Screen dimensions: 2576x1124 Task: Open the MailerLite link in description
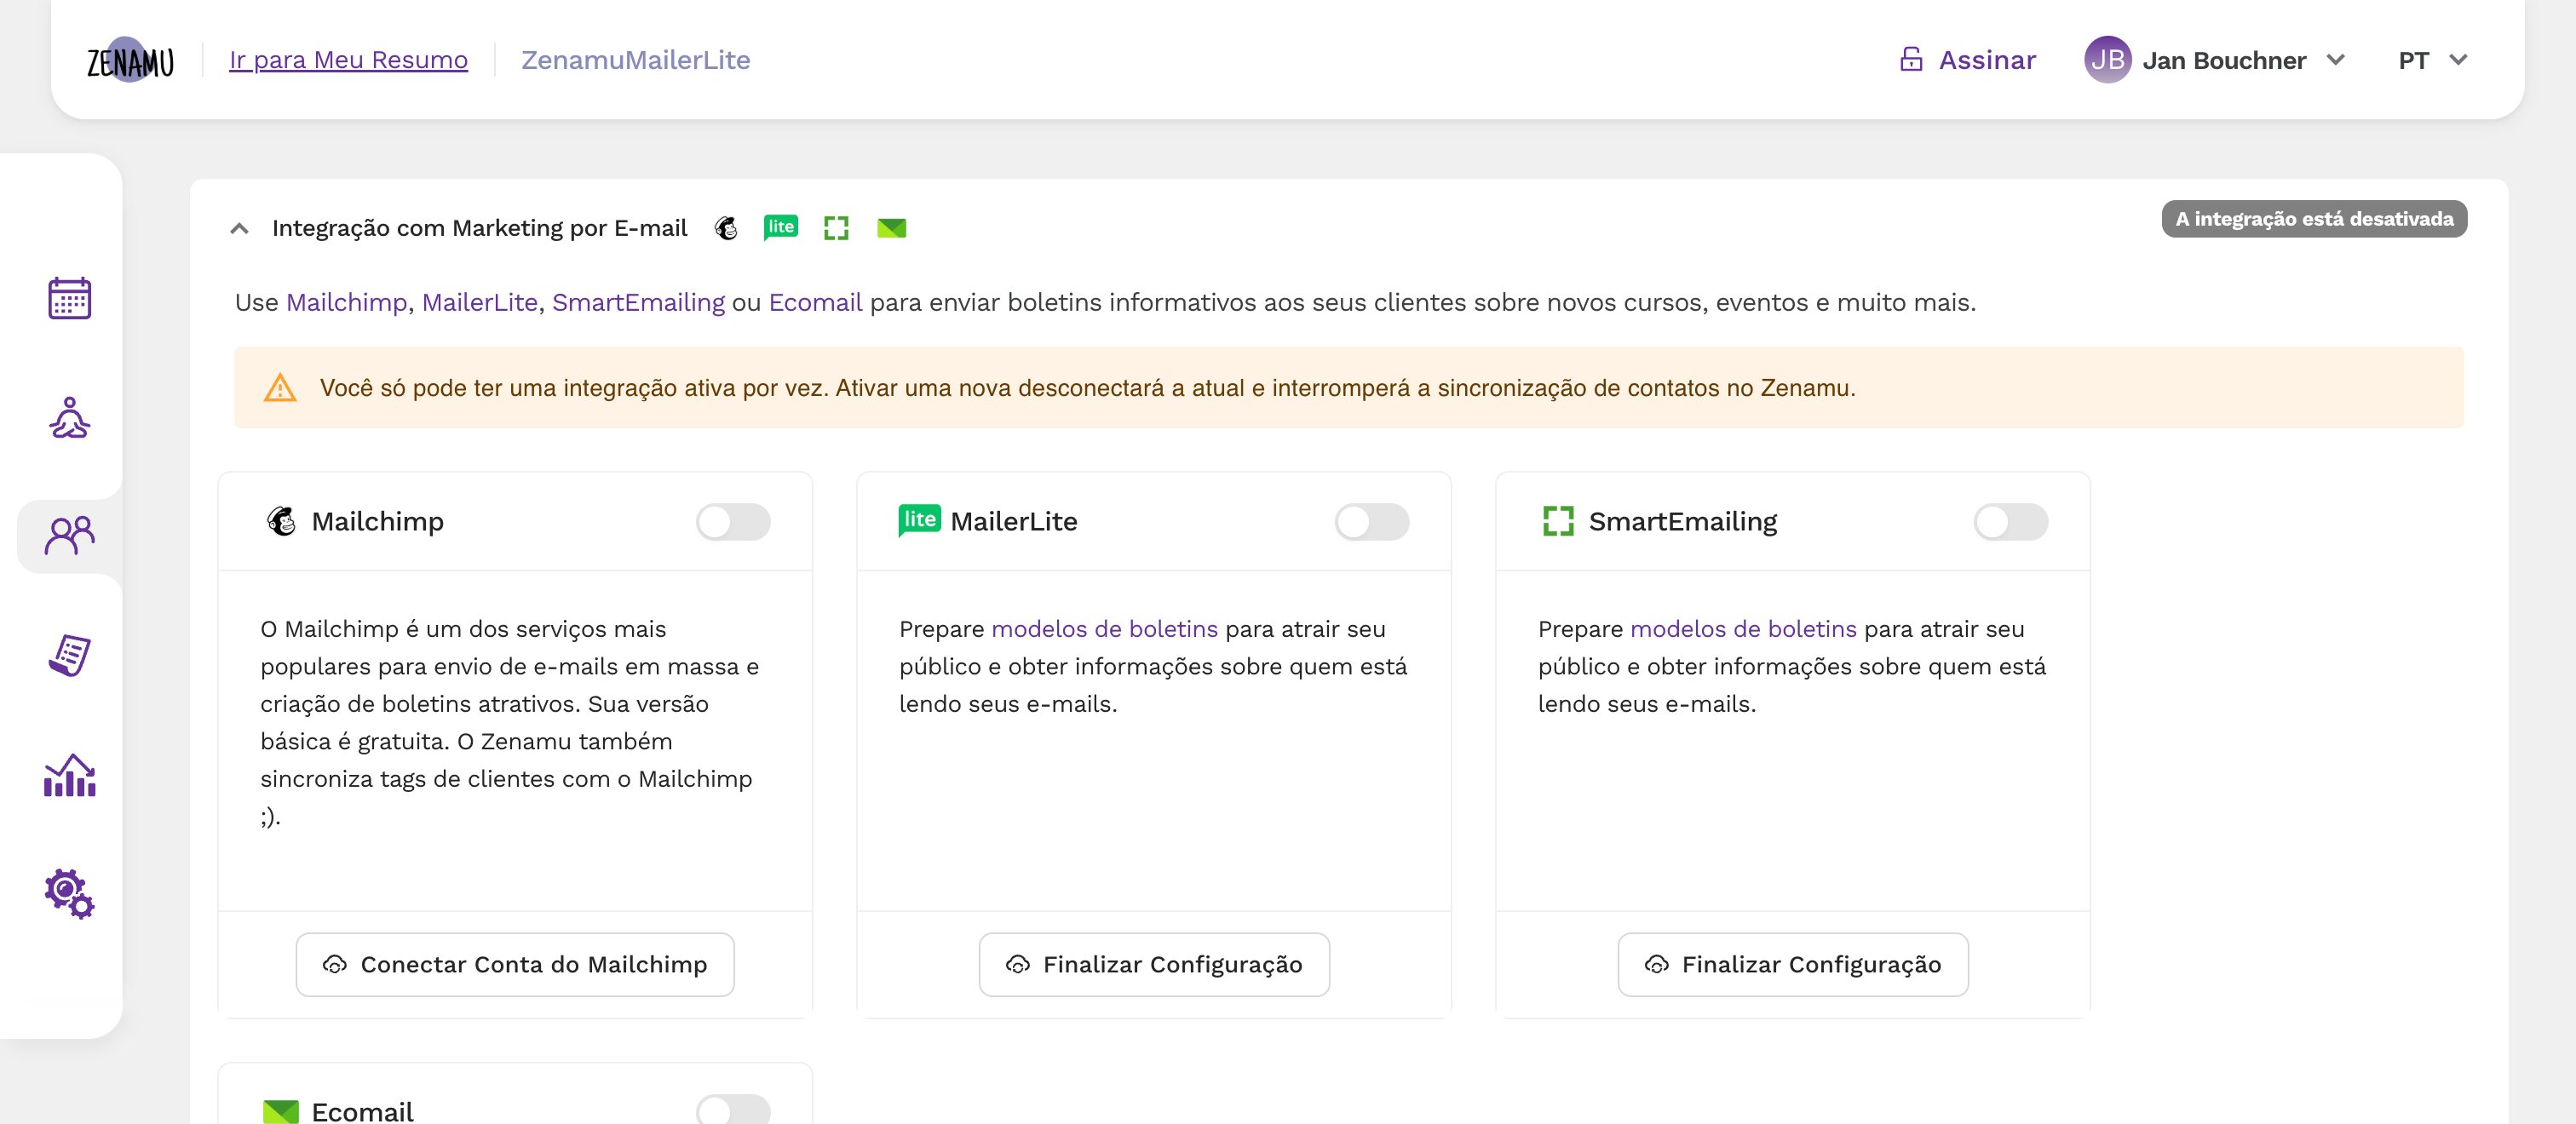(480, 302)
